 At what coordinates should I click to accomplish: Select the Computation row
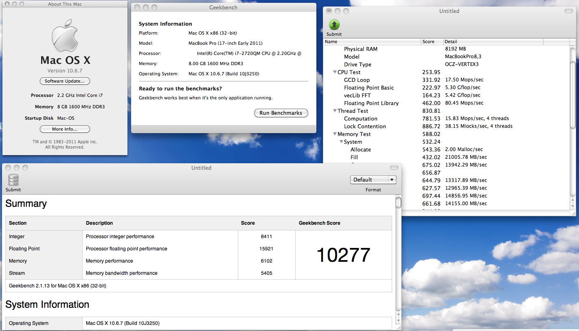tap(447, 118)
